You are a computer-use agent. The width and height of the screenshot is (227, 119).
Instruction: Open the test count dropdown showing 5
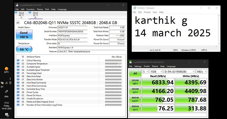pyautogui.click(x=145, y=71)
